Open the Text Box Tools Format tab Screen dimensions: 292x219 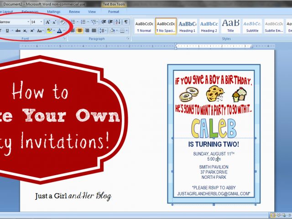click(114, 11)
